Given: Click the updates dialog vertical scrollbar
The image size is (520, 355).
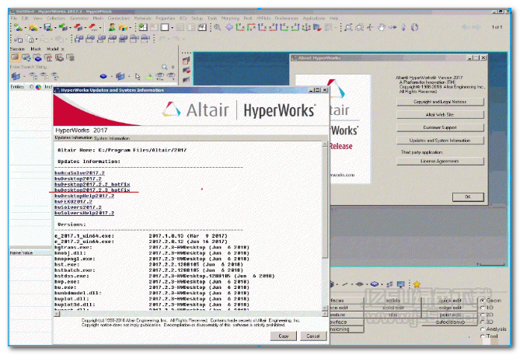Looking at the screenshot, I should (325, 225).
